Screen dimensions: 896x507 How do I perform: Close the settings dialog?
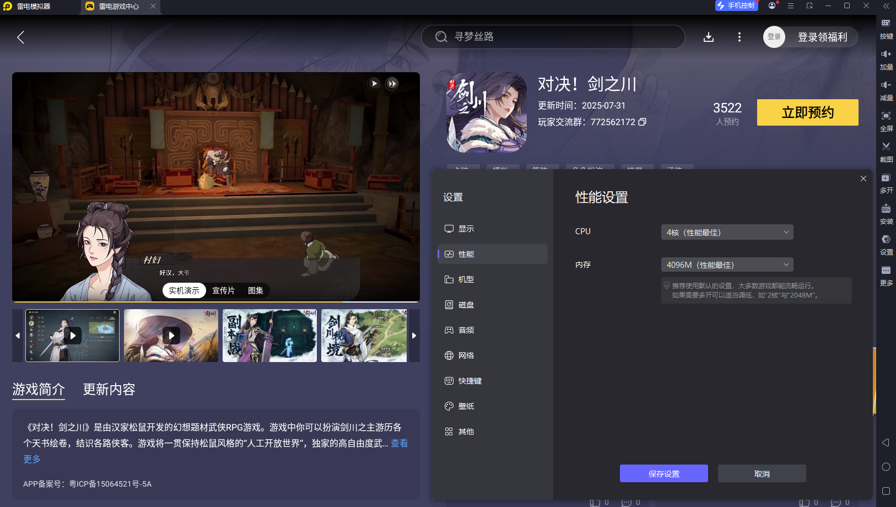click(863, 179)
